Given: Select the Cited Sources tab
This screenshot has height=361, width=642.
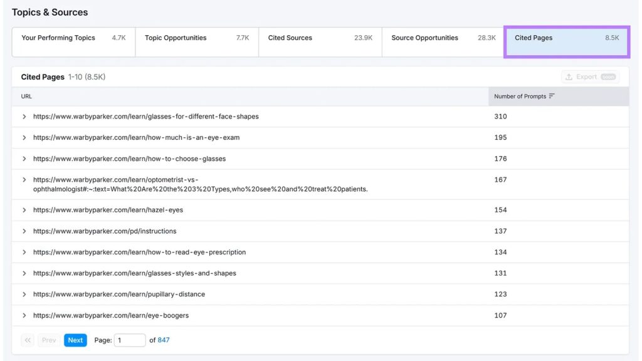Looking at the screenshot, I should tap(320, 42).
